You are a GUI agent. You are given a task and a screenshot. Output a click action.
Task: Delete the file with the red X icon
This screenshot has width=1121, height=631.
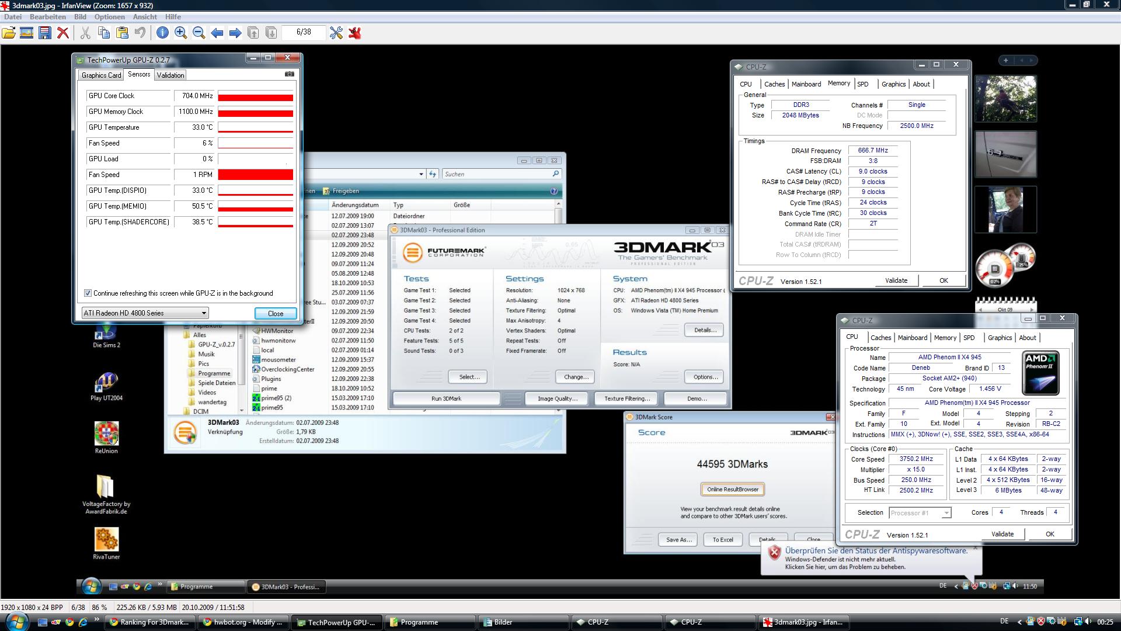[63, 33]
